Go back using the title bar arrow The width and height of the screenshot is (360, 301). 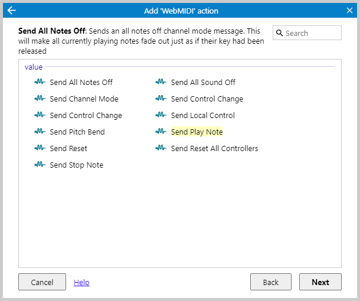coord(11,10)
